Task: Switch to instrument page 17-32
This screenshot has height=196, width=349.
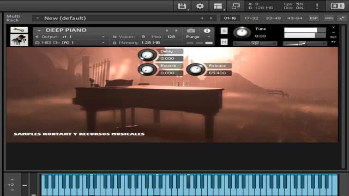Action: click(x=251, y=18)
